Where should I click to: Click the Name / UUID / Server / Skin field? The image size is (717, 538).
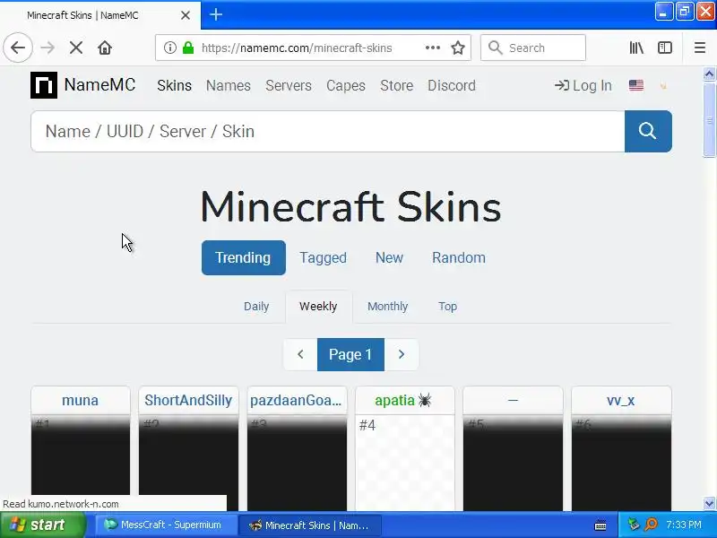tap(328, 131)
